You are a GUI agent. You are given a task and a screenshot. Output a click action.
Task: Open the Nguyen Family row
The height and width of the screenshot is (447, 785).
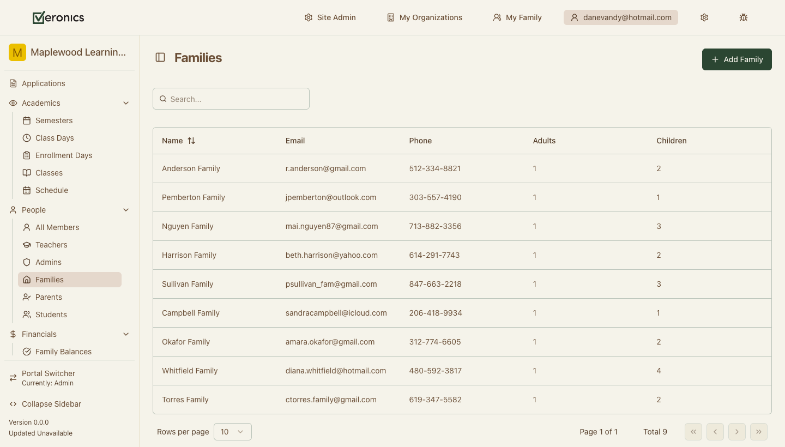tap(462, 226)
